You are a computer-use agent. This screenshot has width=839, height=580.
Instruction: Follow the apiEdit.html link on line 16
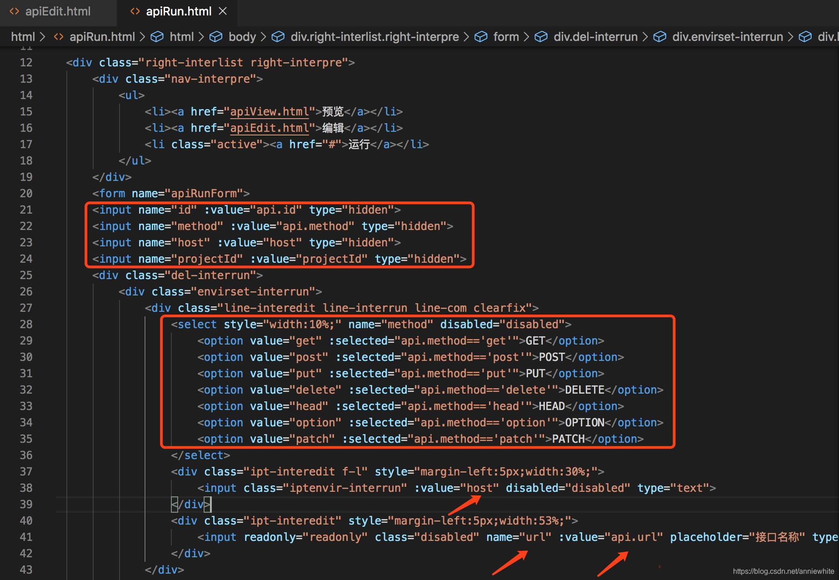point(270,128)
